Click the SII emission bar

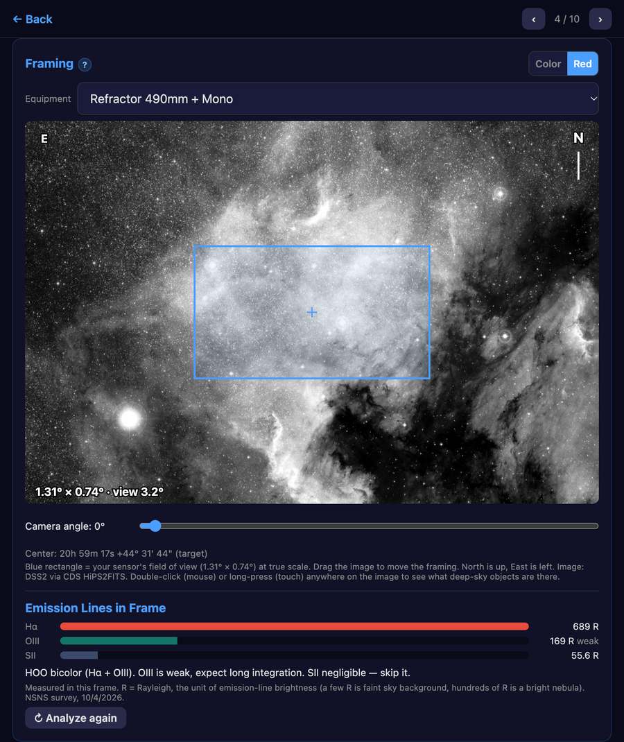click(x=79, y=655)
